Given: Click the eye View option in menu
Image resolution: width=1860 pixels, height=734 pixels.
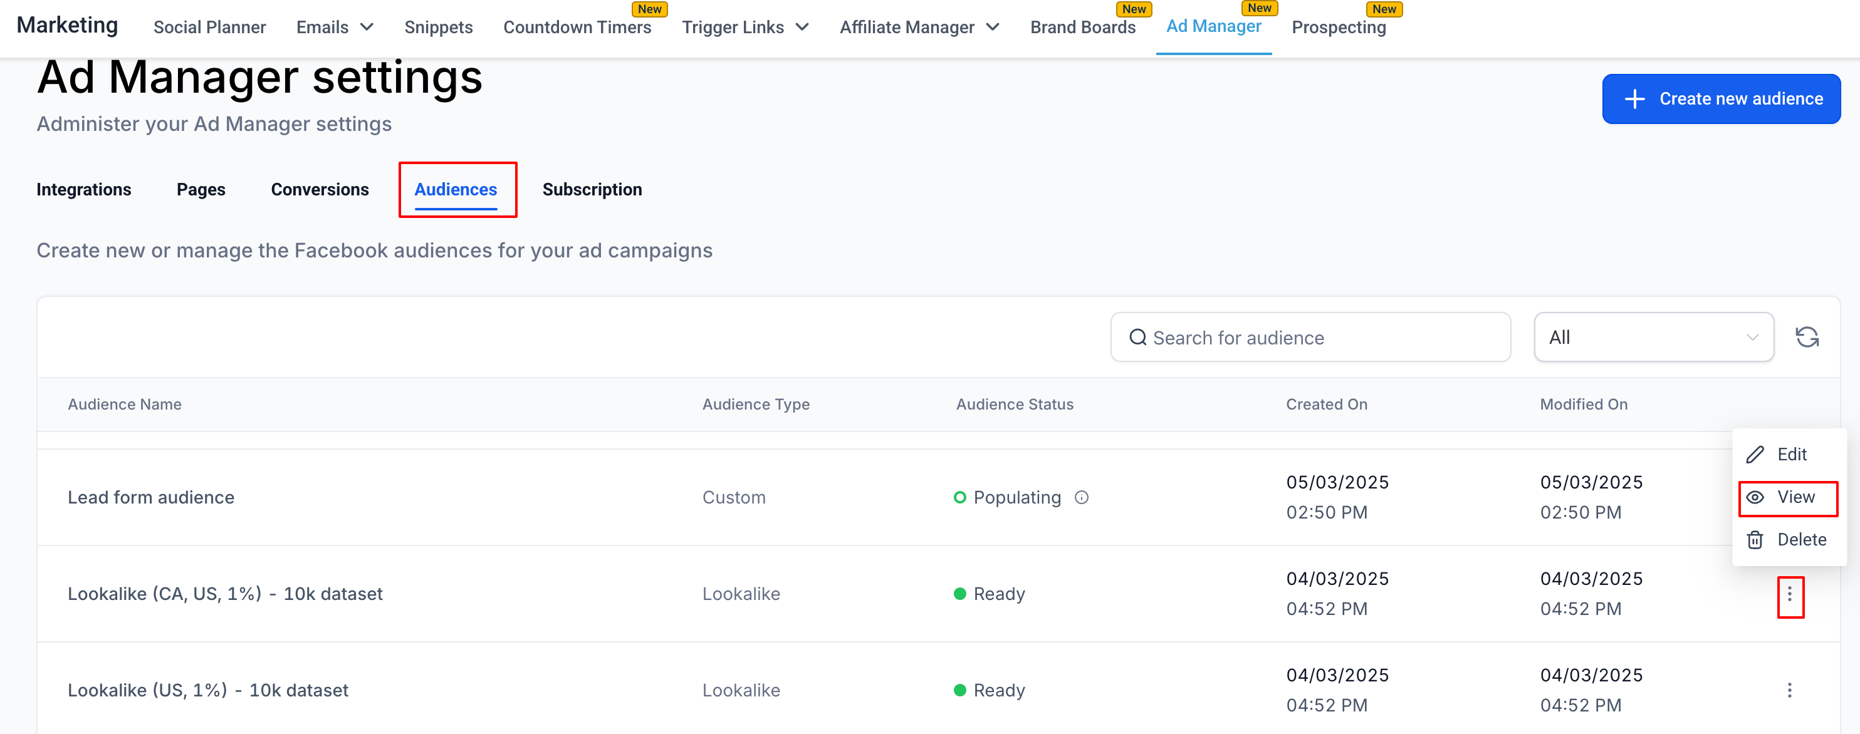Looking at the screenshot, I should click(1787, 497).
